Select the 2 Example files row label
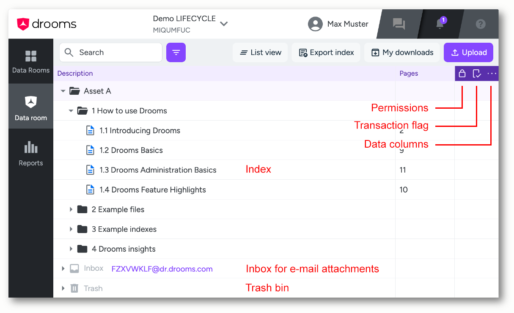514x313 pixels. (118, 209)
